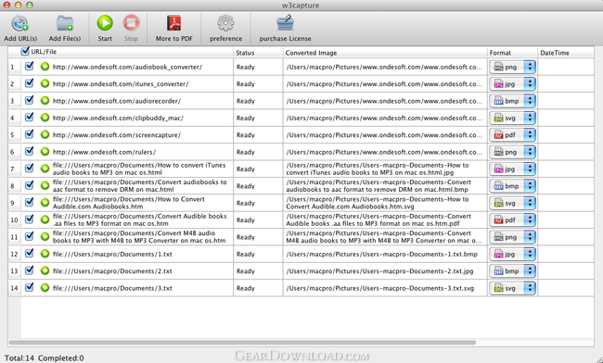Click the Format column header

[x=512, y=53]
